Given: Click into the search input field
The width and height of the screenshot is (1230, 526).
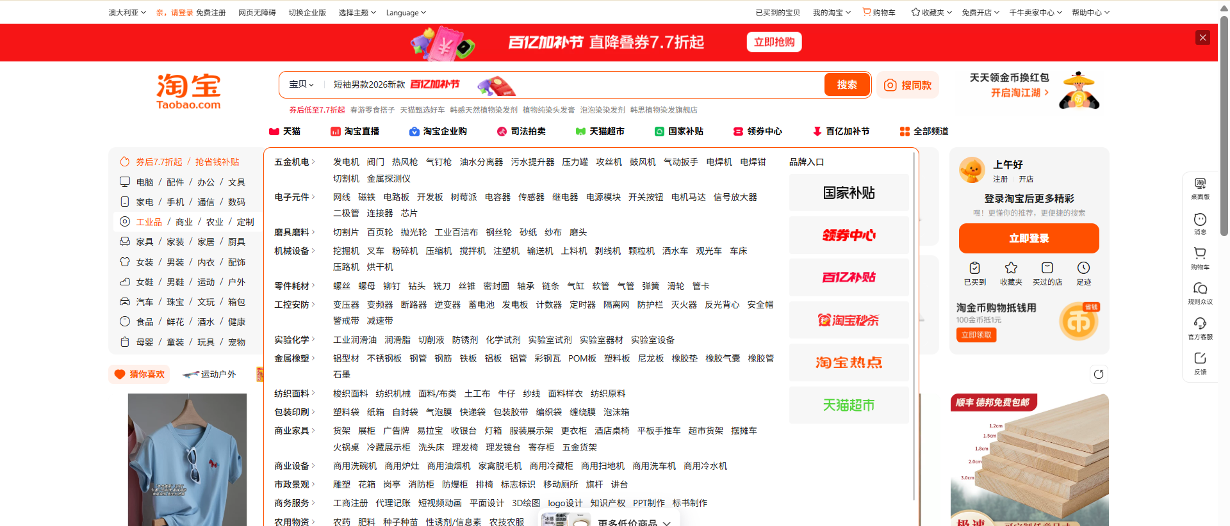Looking at the screenshot, I should tap(641, 84).
